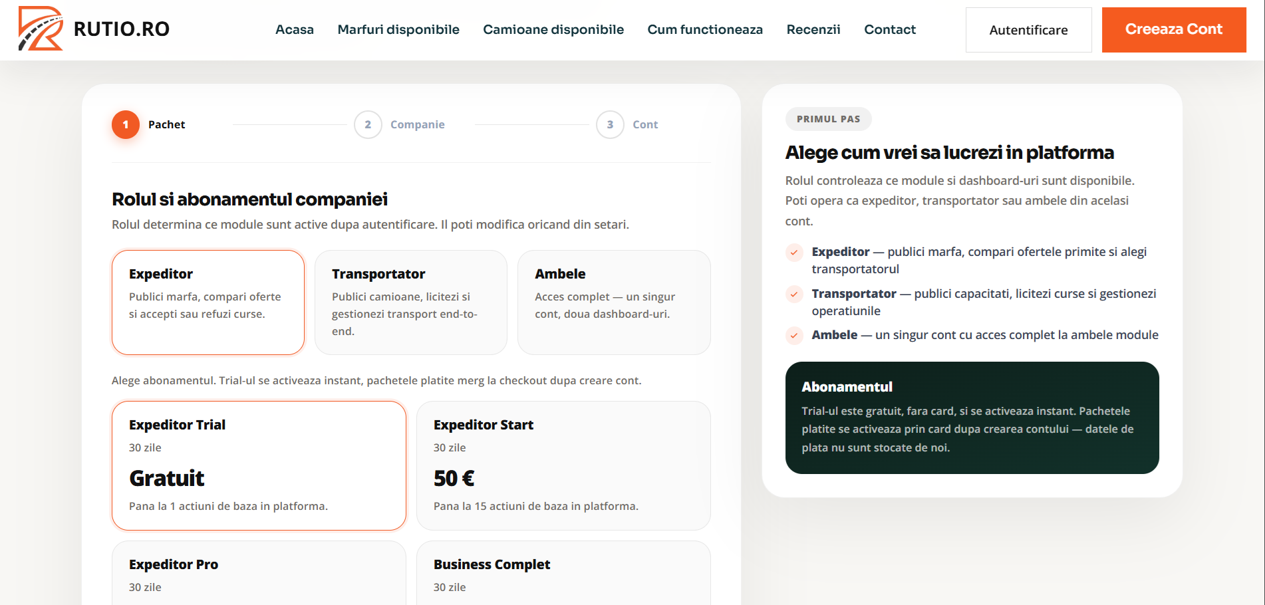Select the Expeditor Pro plan
Viewport: 1265px width, 605px height.
259,573
